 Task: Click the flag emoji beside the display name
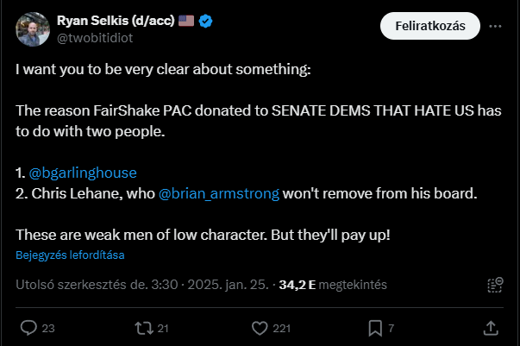(x=186, y=21)
